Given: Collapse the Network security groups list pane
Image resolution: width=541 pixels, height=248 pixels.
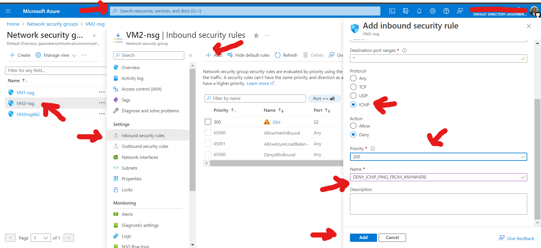Looking at the screenshot, I should click(94, 35).
